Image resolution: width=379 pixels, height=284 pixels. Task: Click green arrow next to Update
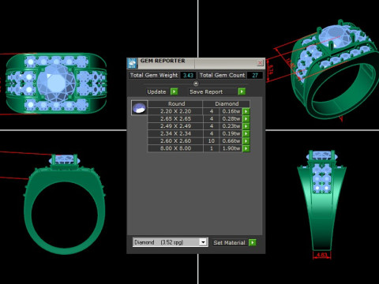[x=174, y=92]
